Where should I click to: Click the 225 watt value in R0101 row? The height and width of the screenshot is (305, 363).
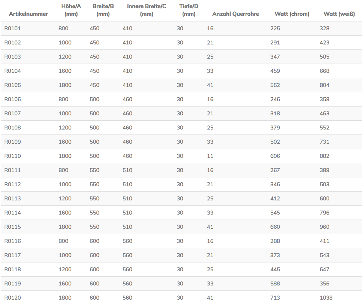275,28
